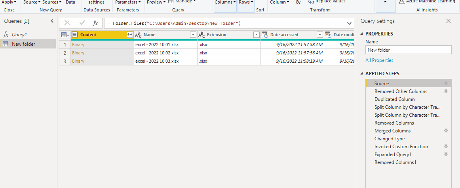Select the Removed Columns1 step
This screenshot has width=460, height=188.
409,162
